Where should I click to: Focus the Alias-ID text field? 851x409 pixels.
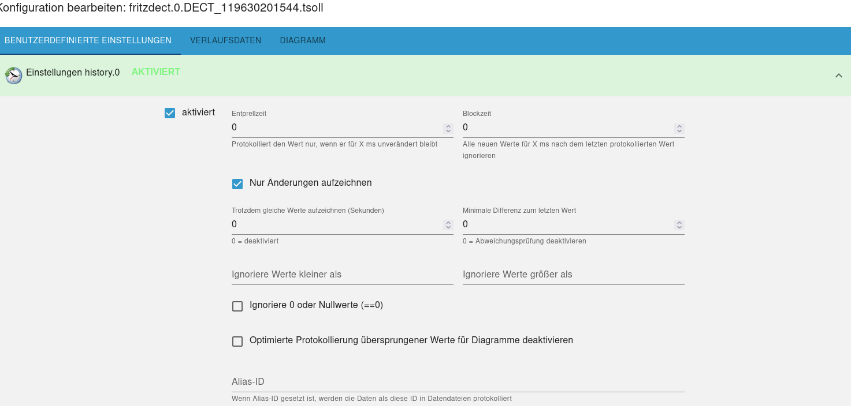[458, 382]
